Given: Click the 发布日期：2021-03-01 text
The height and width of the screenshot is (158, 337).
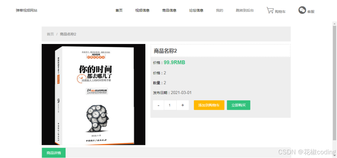Looking at the screenshot, I should point(172,93).
